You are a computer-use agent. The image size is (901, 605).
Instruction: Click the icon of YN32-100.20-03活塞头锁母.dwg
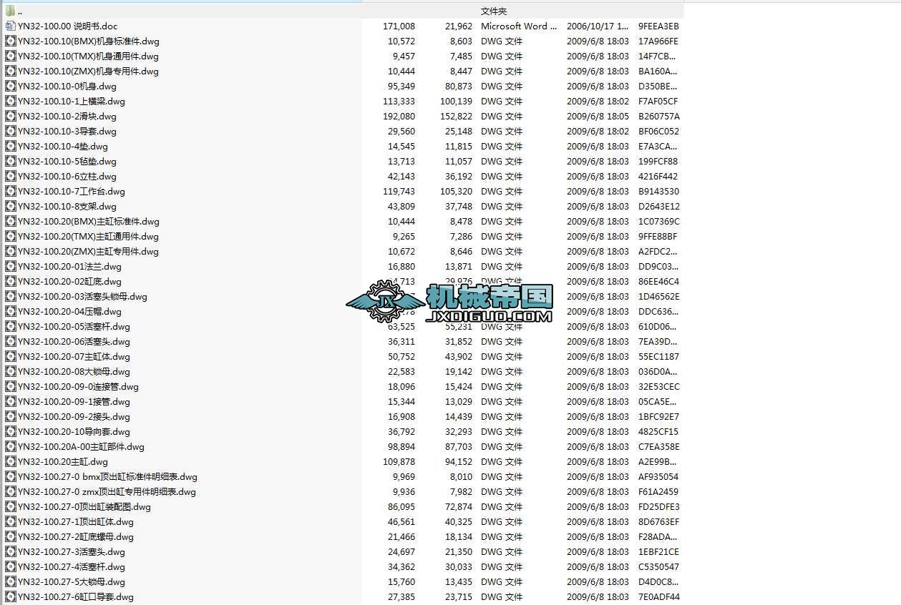tap(10, 296)
